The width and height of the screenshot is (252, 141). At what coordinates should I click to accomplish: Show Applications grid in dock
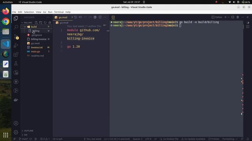click(x=6, y=135)
